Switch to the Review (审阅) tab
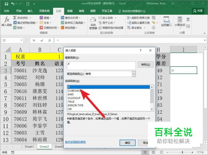The height and width of the screenshot is (155, 208). click(81, 11)
